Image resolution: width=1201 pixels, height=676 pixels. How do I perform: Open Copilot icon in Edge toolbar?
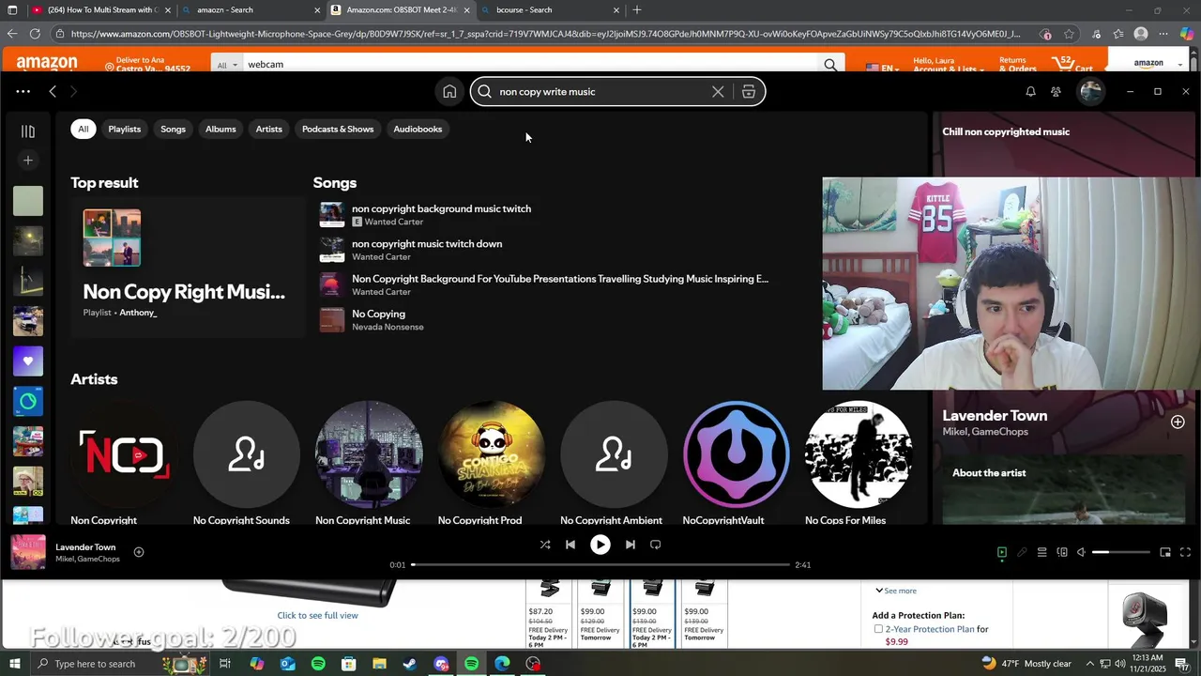pos(1186,34)
